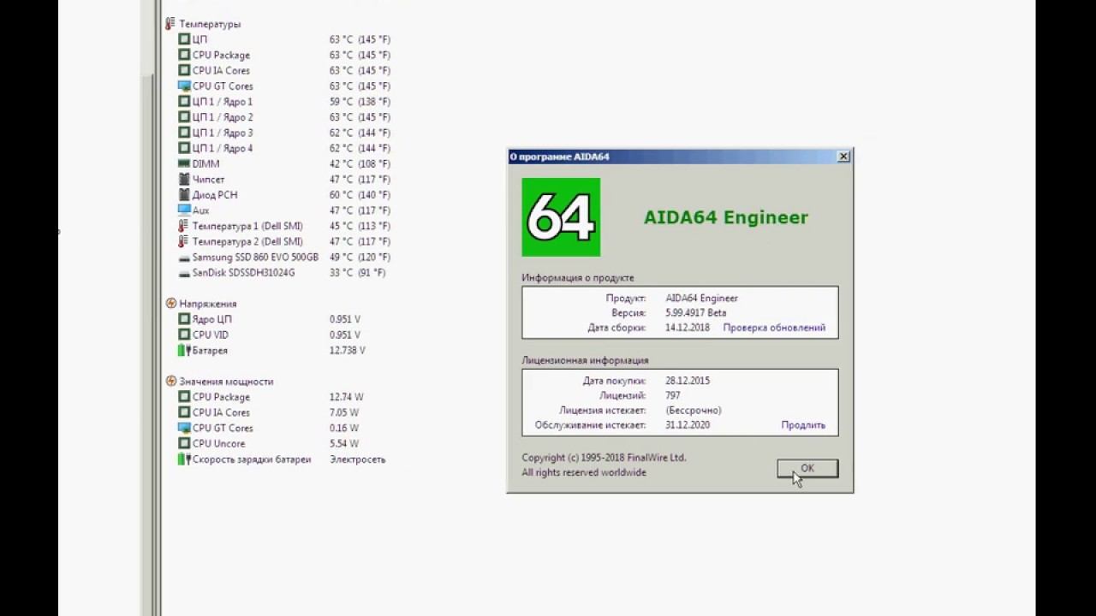1096x616 pixels.
Task: Click the Чипсет motherboard icon
Action: pos(184,179)
